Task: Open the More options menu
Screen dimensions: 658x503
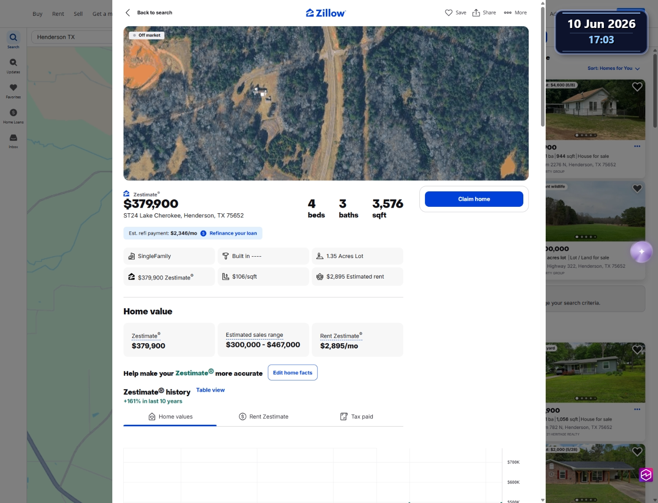Action: pyautogui.click(x=515, y=13)
